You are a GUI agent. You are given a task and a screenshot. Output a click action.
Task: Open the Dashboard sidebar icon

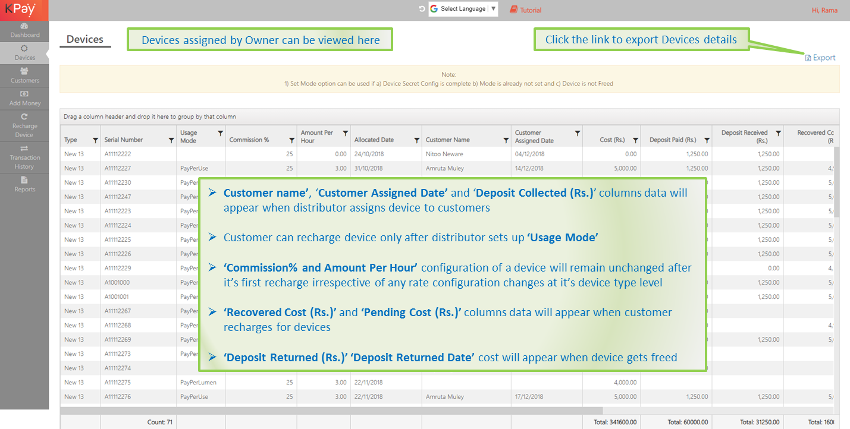24,30
